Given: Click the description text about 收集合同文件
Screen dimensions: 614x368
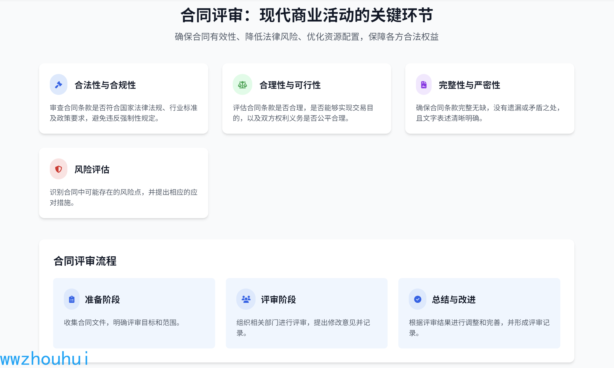Looking at the screenshot, I should [122, 322].
